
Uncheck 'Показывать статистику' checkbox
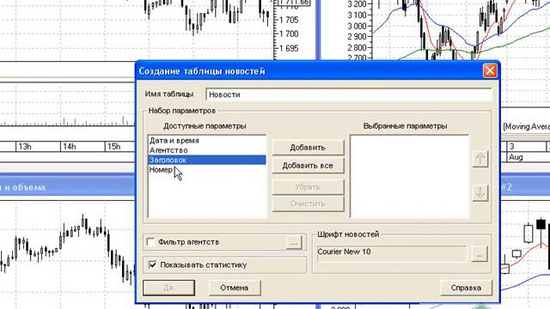click(x=153, y=265)
